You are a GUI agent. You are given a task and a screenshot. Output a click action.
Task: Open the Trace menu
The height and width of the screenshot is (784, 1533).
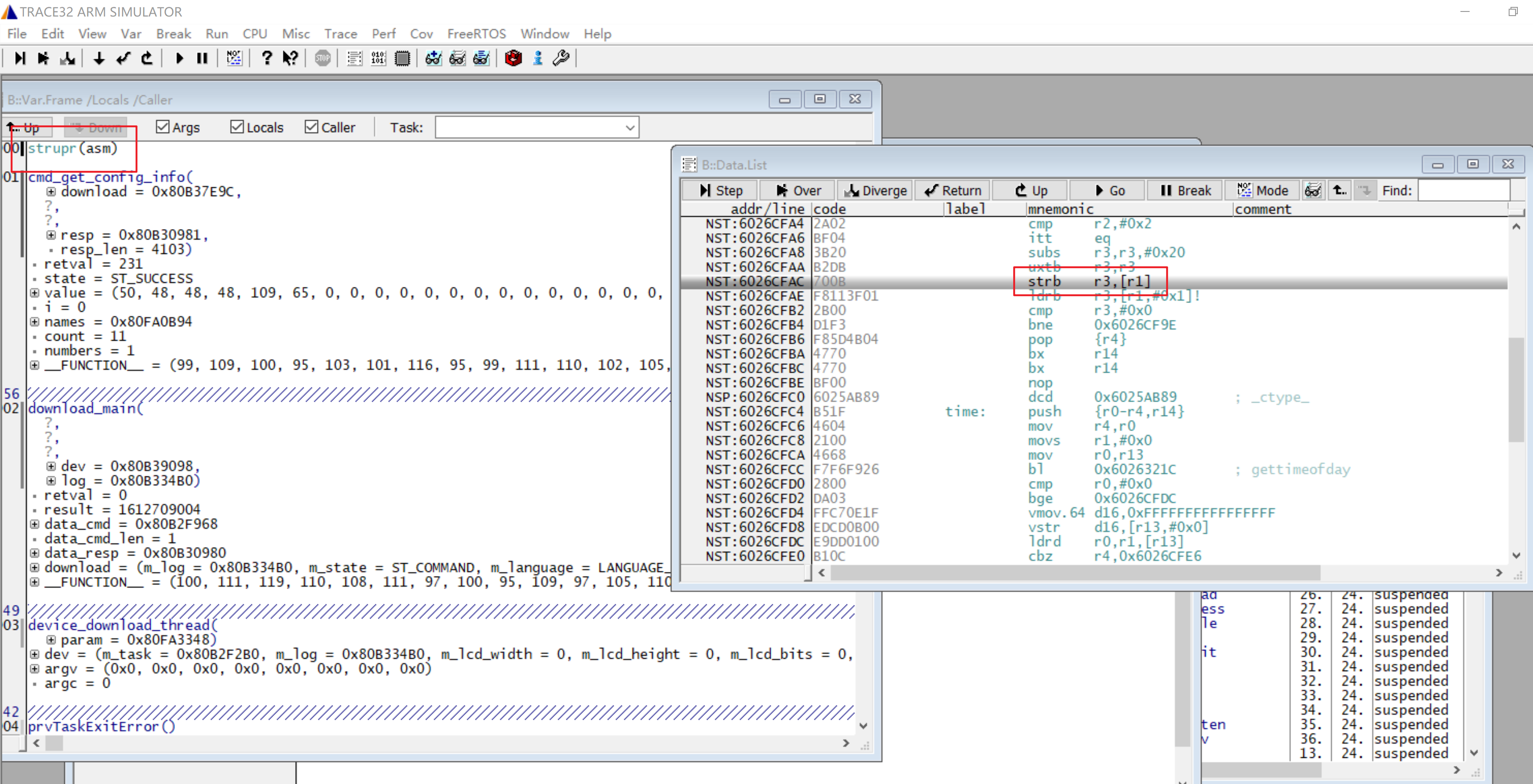click(340, 34)
